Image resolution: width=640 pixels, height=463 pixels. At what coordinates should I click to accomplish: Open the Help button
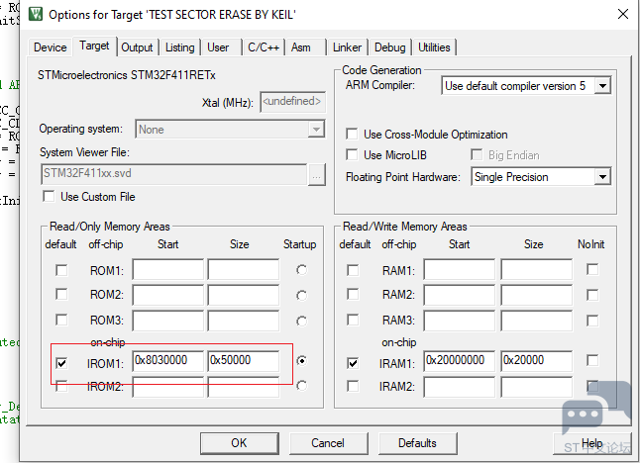[x=592, y=443]
